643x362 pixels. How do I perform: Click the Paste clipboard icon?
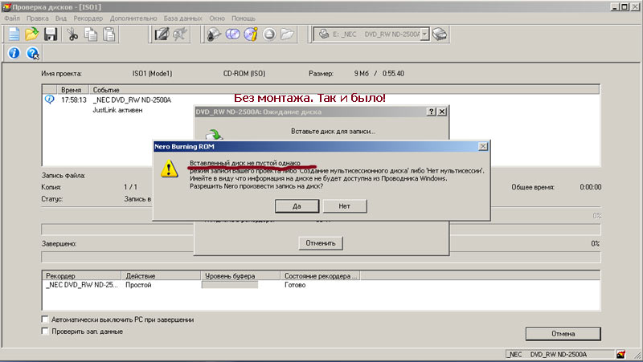click(x=109, y=35)
